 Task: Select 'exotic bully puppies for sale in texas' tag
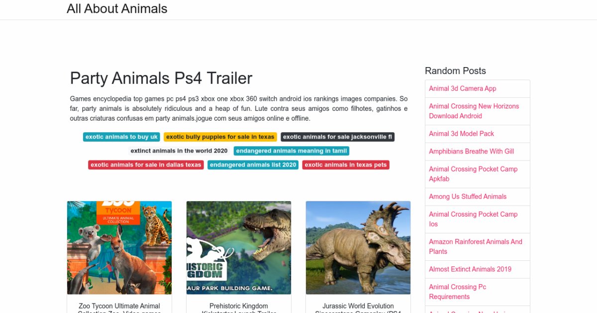[220, 137]
